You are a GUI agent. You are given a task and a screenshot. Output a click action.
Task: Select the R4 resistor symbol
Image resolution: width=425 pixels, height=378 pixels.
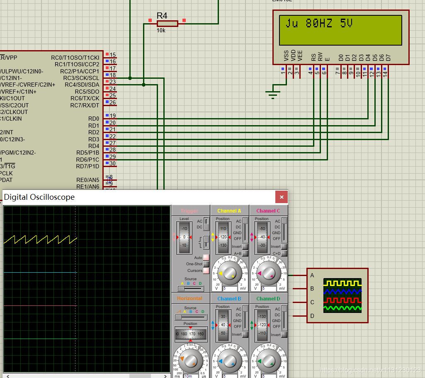[x=167, y=24]
